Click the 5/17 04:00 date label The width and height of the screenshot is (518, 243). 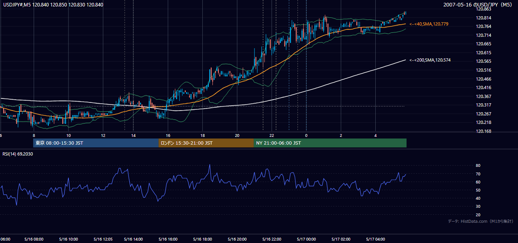click(x=375, y=239)
